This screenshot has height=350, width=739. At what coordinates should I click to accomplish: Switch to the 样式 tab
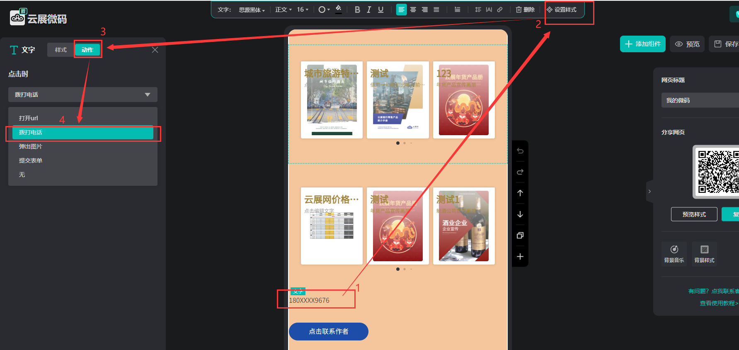(x=61, y=50)
